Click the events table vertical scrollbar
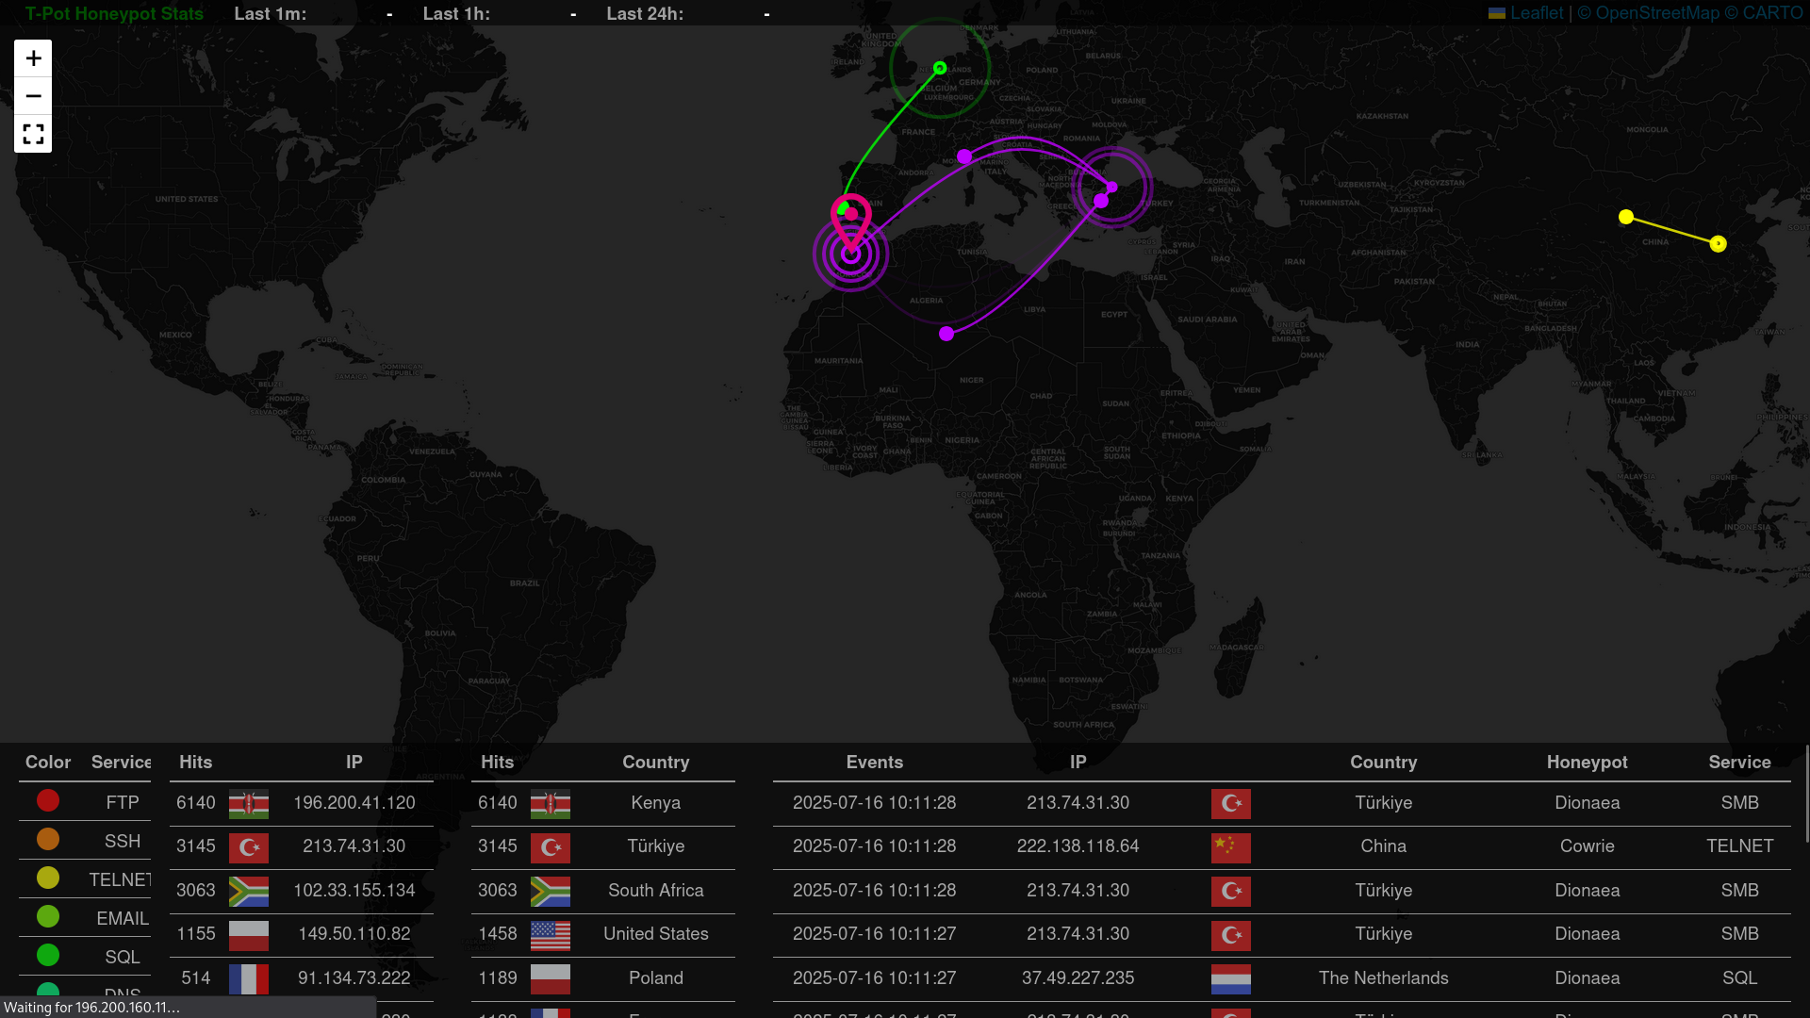This screenshot has height=1018, width=1810. pos(1806,794)
